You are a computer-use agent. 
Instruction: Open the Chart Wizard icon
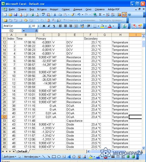[x=119, y=15]
